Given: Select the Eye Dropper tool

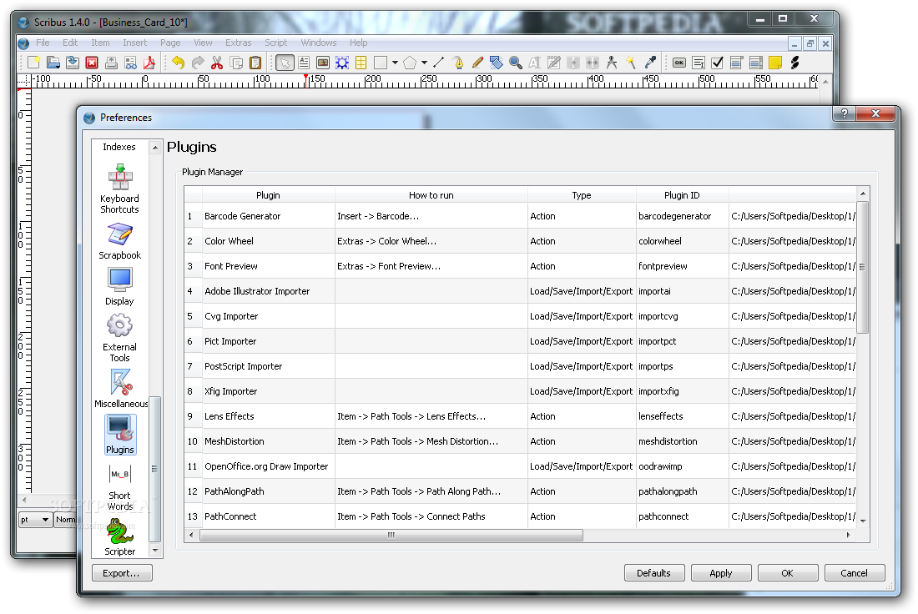Looking at the screenshot, I should pyautogui.click(x=650, y=63).
